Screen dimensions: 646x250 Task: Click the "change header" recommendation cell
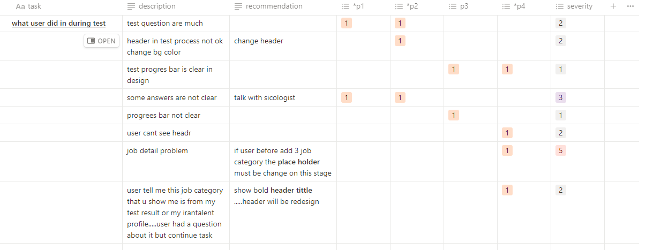tap(259, 41)
